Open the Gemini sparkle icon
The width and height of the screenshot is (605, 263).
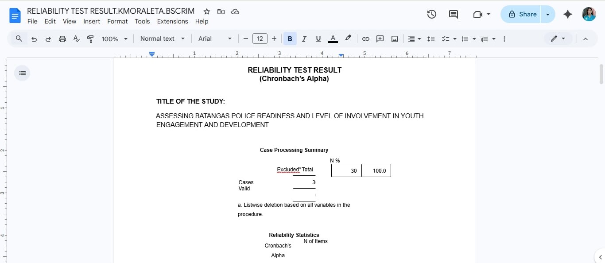coord(568,14)
